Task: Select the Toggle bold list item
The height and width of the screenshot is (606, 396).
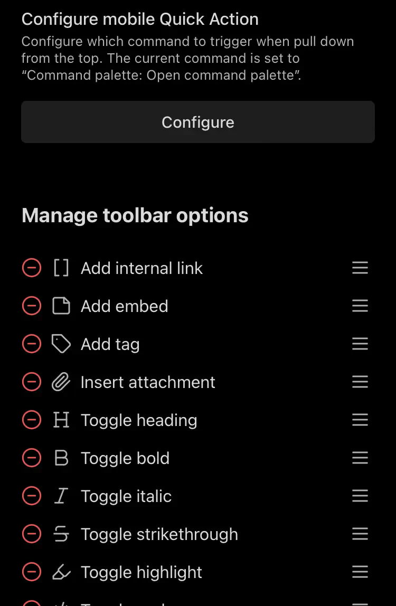Action: coord(125,458)
